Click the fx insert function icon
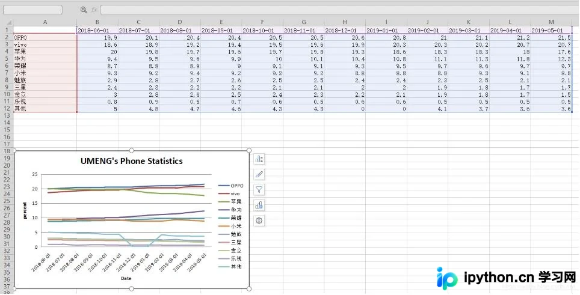The image size is (580, 295). coord(94,10)
